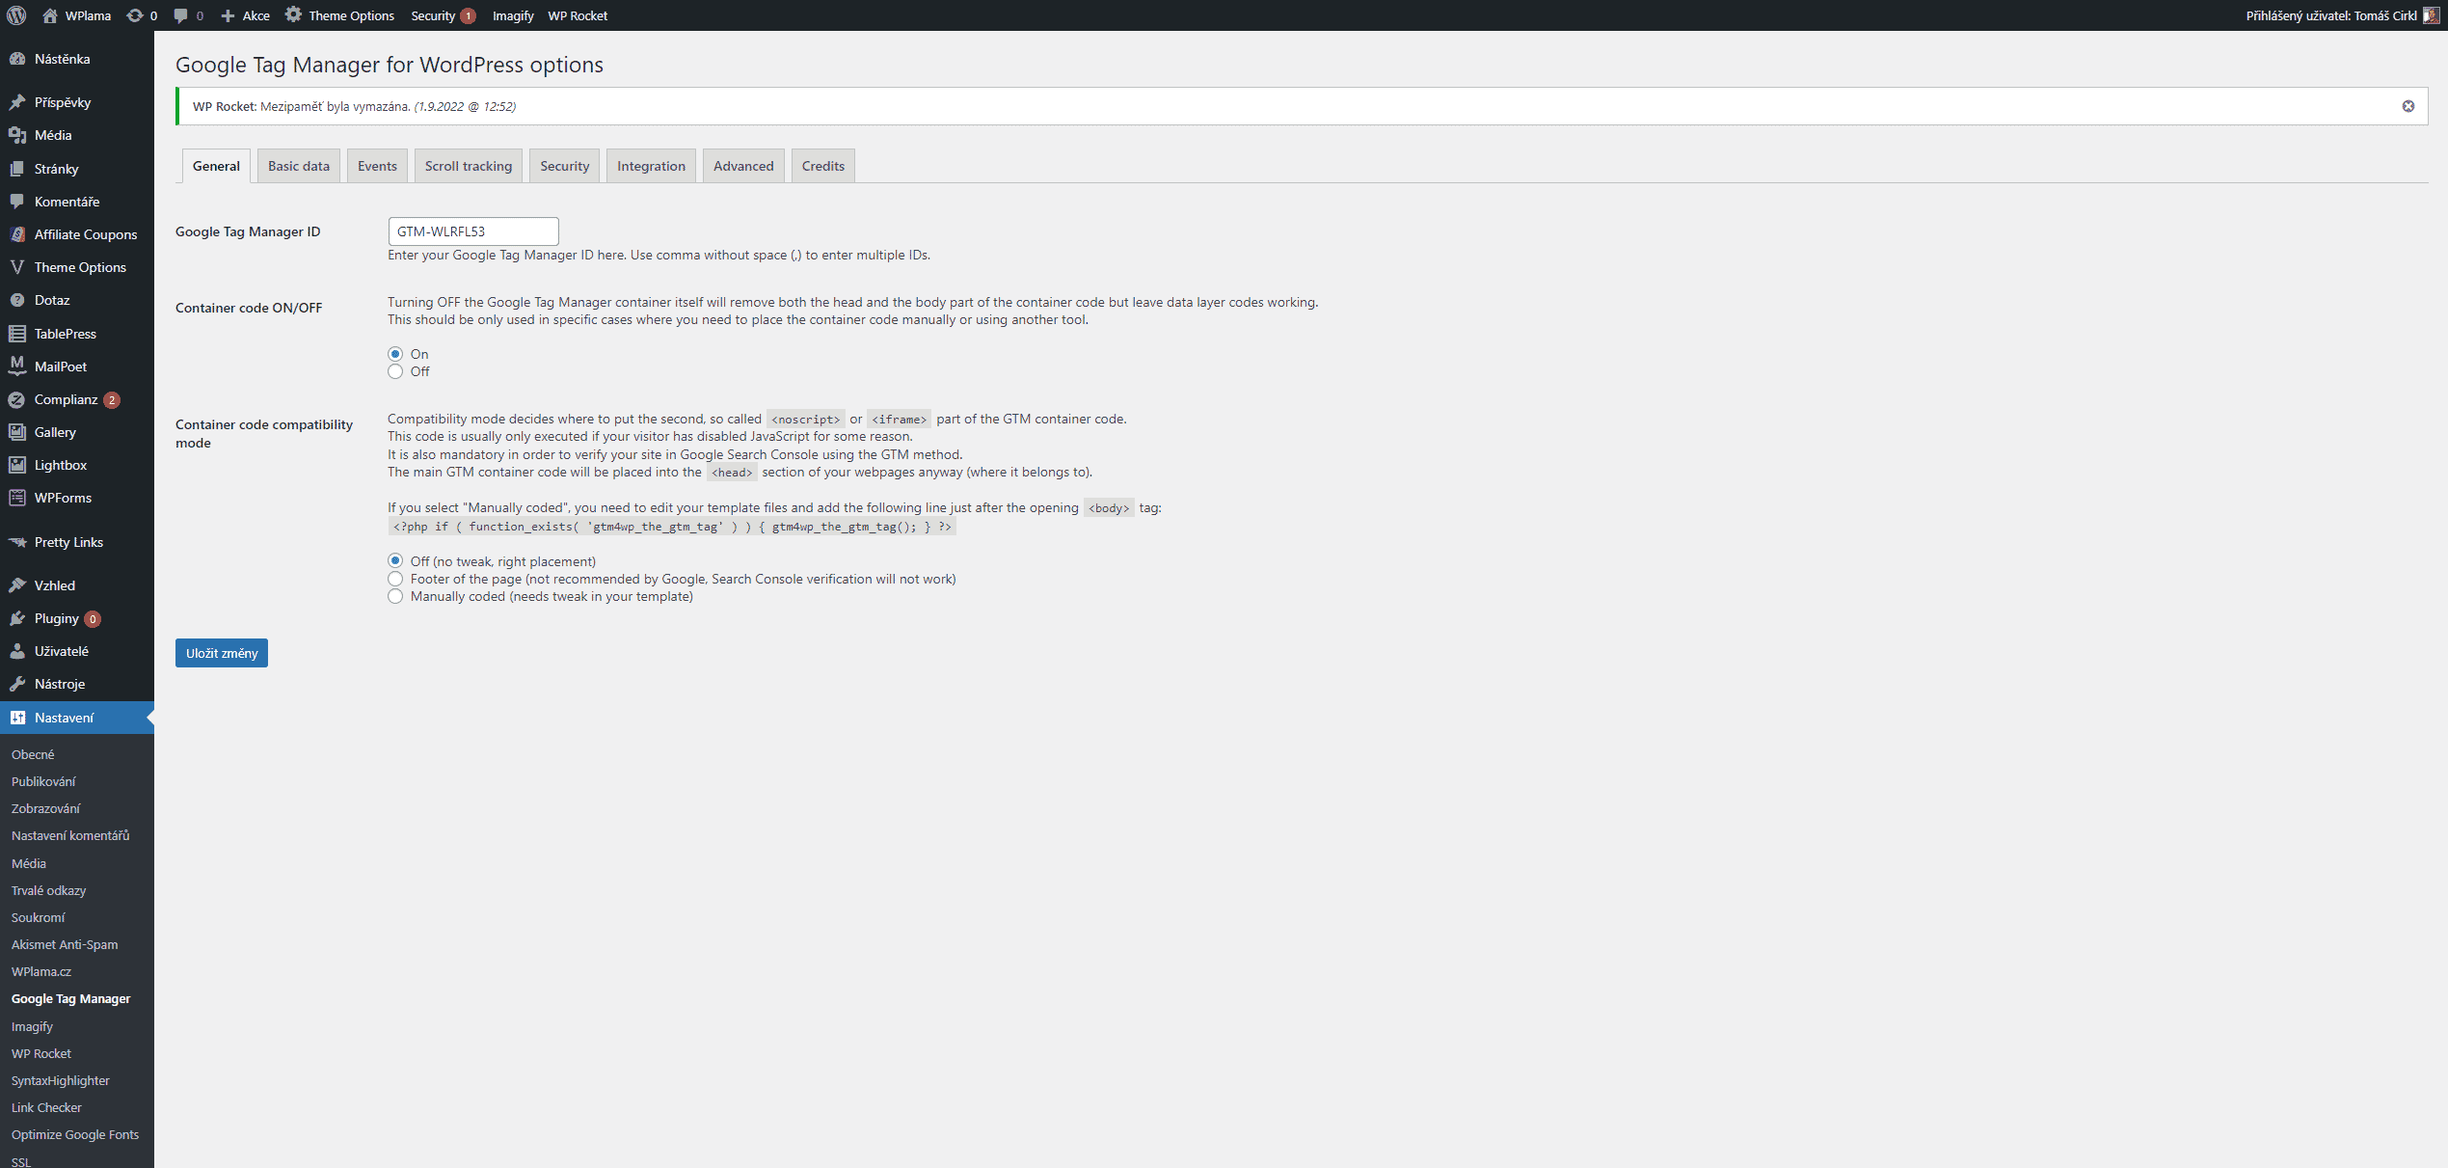2448x1168 pixels.
Task: Open the Integration tab
Action: (651, 166)
